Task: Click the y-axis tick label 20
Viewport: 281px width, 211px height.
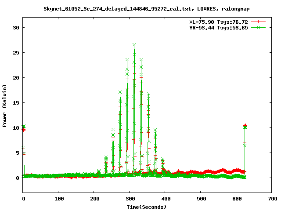Action: [x=16, y=78]
